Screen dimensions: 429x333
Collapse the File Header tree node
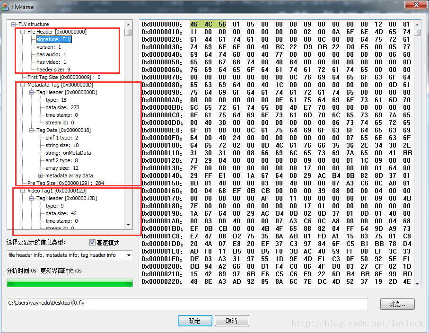click(x=22, y=32)
